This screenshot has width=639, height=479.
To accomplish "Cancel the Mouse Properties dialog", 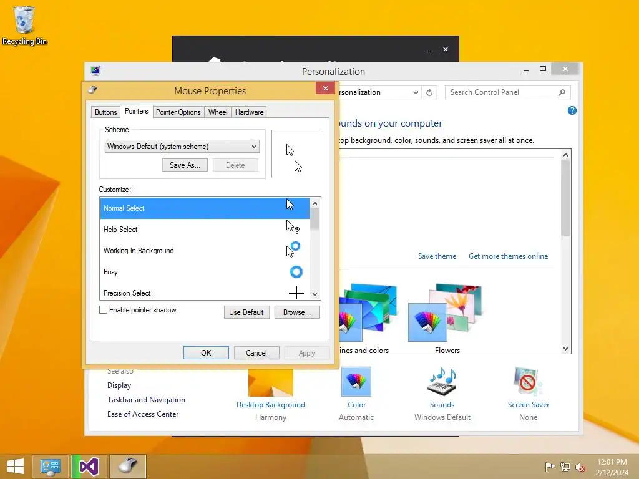I will [x=256, y=353].
